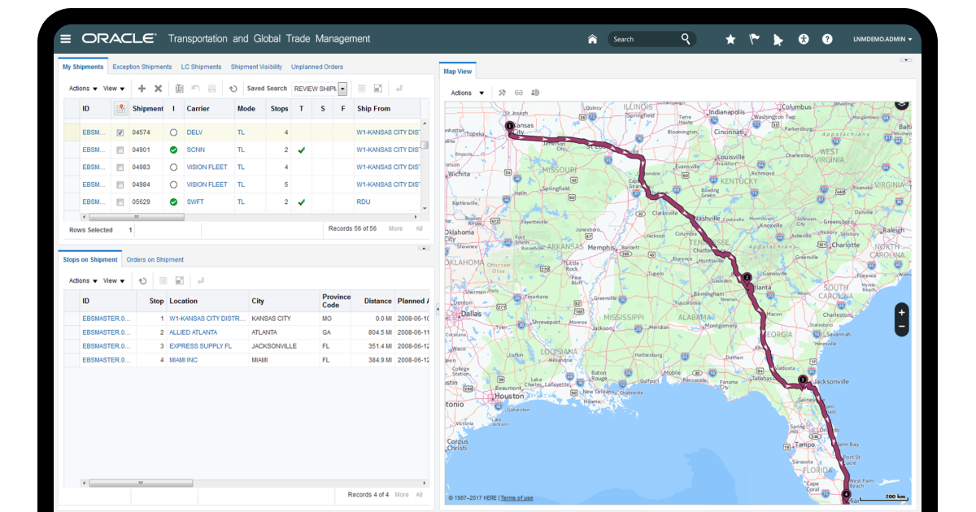Image resolution: width=976 pixels, height=512 pixels.
Task: Click the Detach table icon in My Shipments toolbar
Action: pos(378,89)
